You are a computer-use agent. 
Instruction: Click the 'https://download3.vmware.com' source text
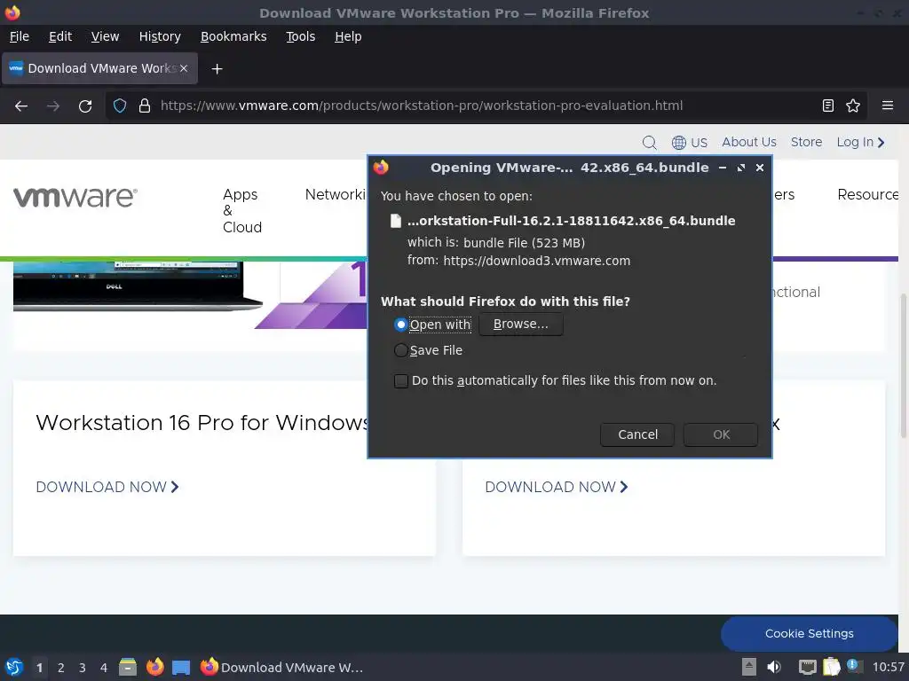click(x=537, y=261)
